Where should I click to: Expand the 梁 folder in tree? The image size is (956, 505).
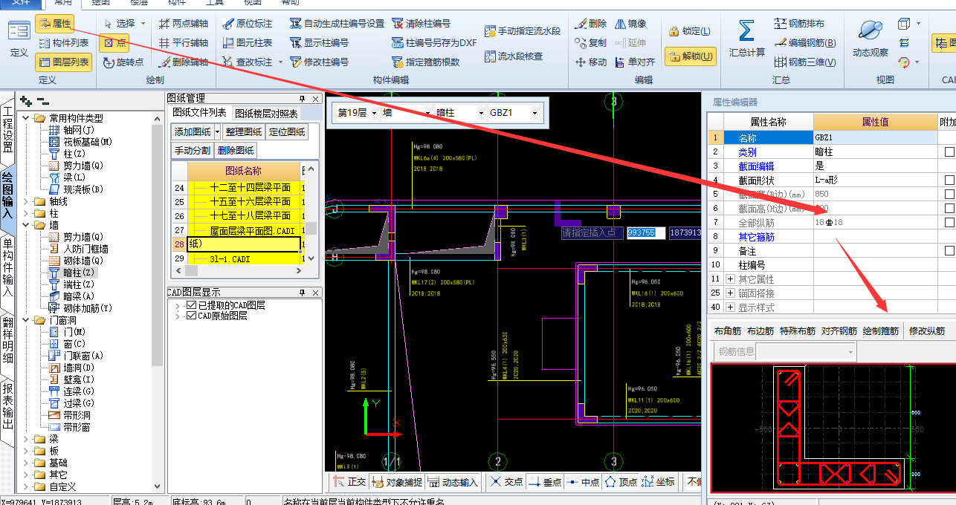28,440
